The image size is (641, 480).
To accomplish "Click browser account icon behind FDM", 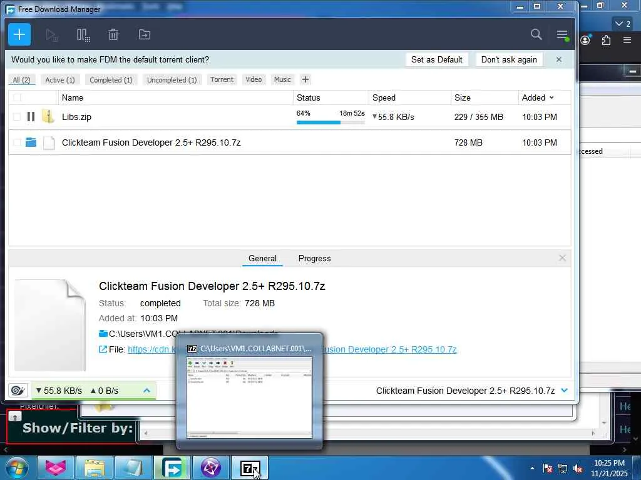I will (585, 39).
